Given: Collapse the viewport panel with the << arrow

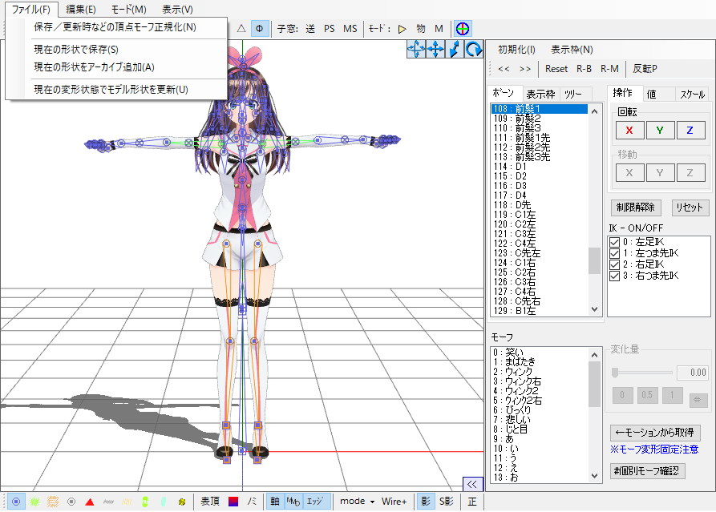Looking at the screenshot, I should (472, 484).
